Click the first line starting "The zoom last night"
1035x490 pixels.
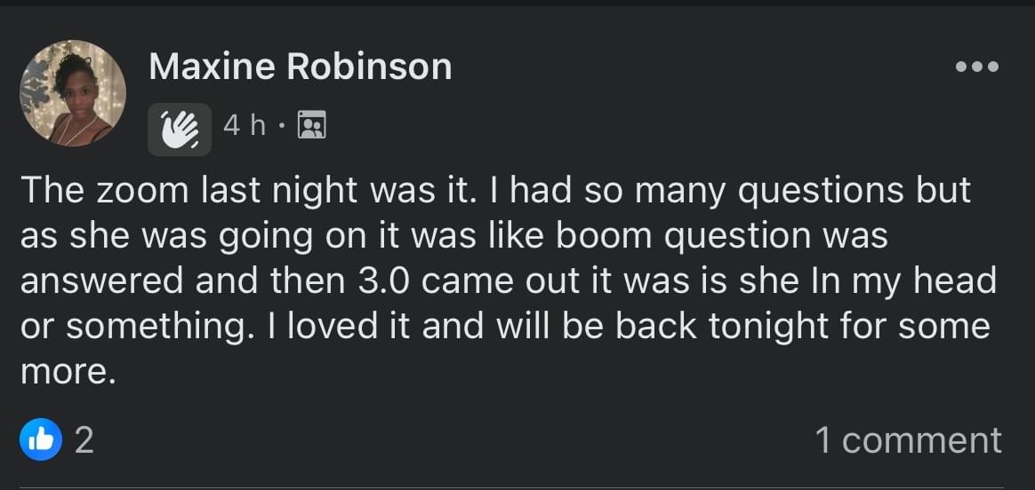pos(494,191)
